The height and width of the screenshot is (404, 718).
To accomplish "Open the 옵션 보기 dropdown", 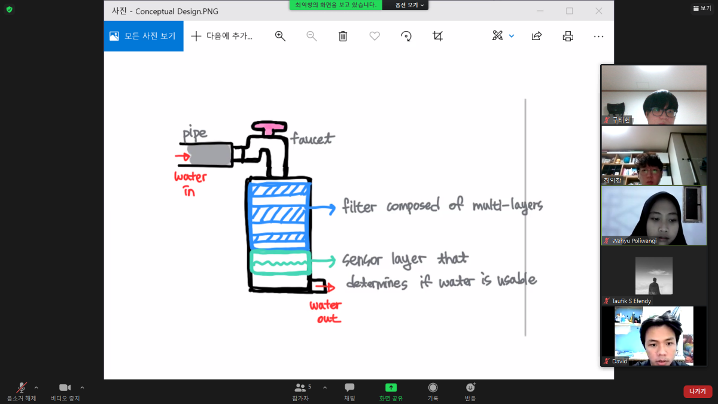I will click(x=410, y=5).
